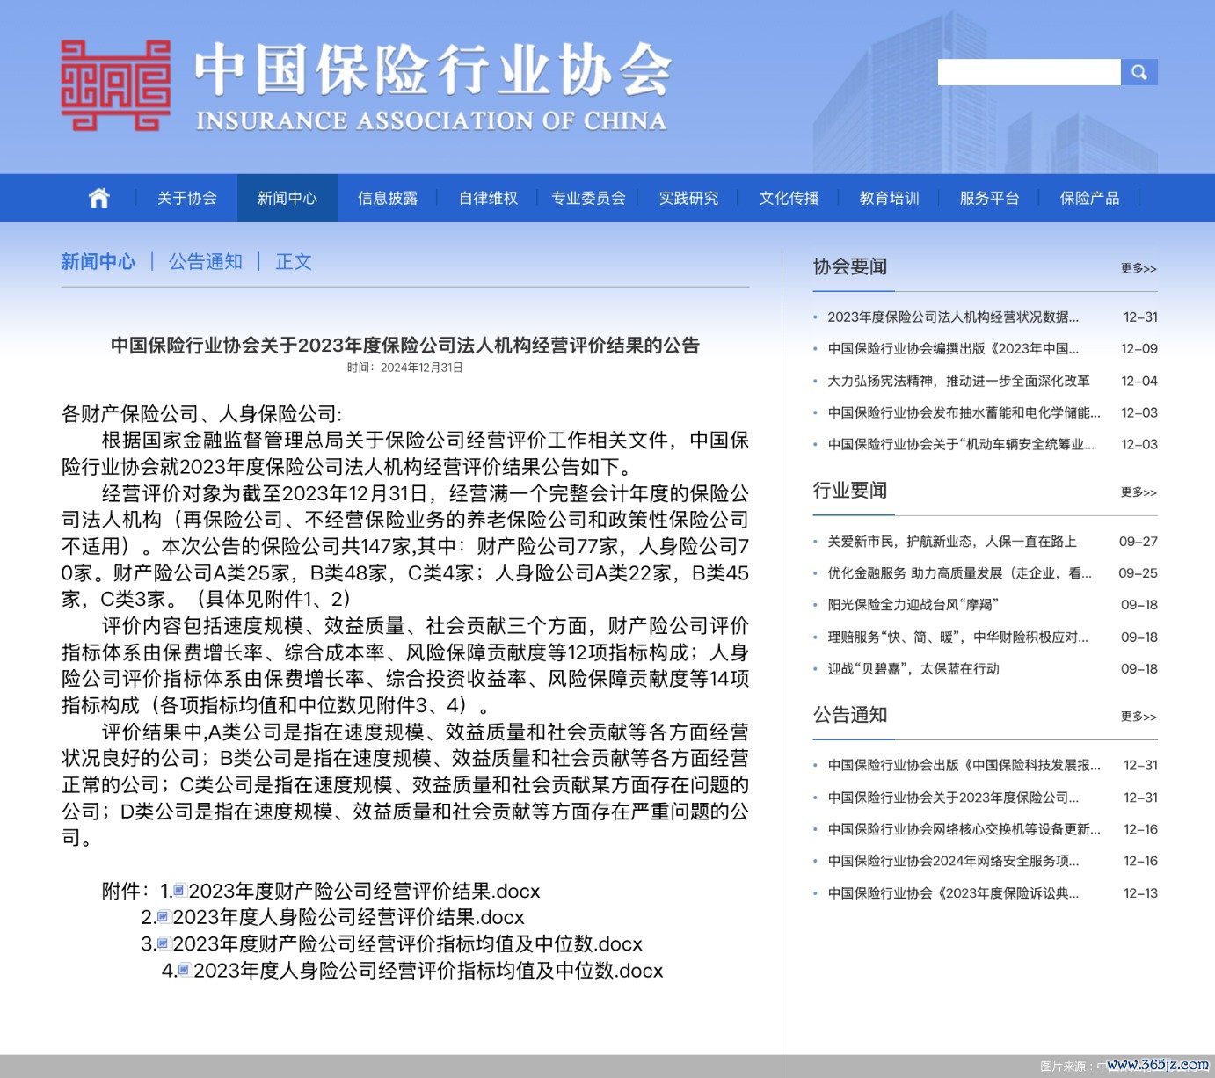1215x1078 pixels.
Task: Click 更多>> beside 协会要闻
Action: [1139, 268]
